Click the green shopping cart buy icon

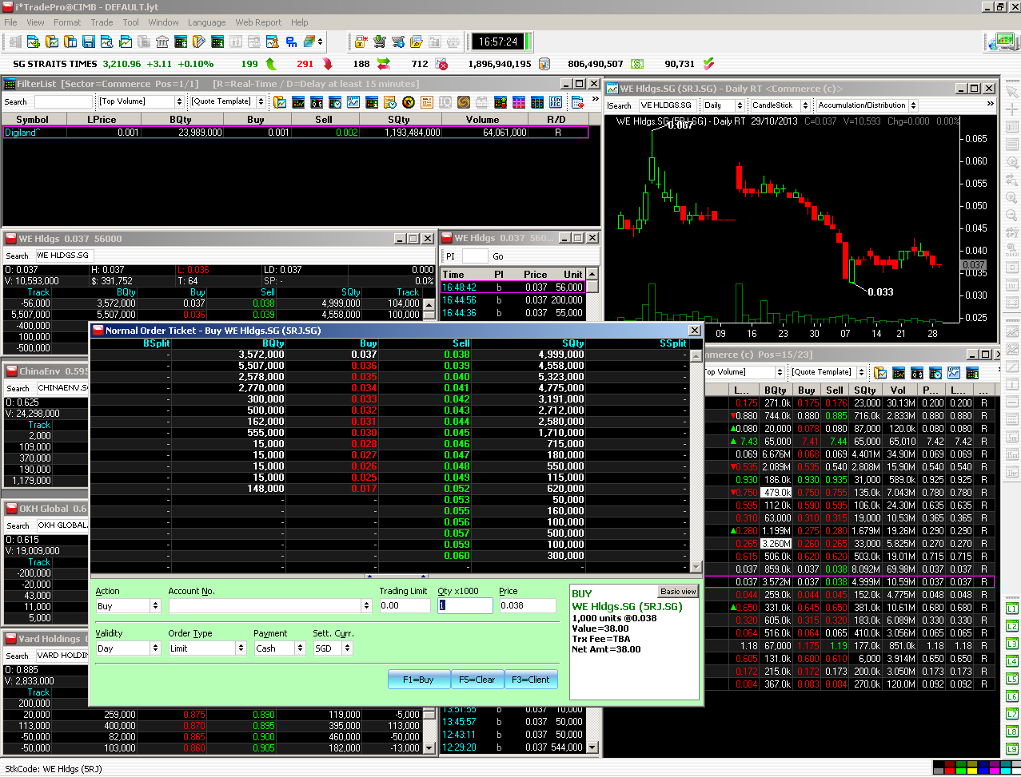(x=378, y=41)
